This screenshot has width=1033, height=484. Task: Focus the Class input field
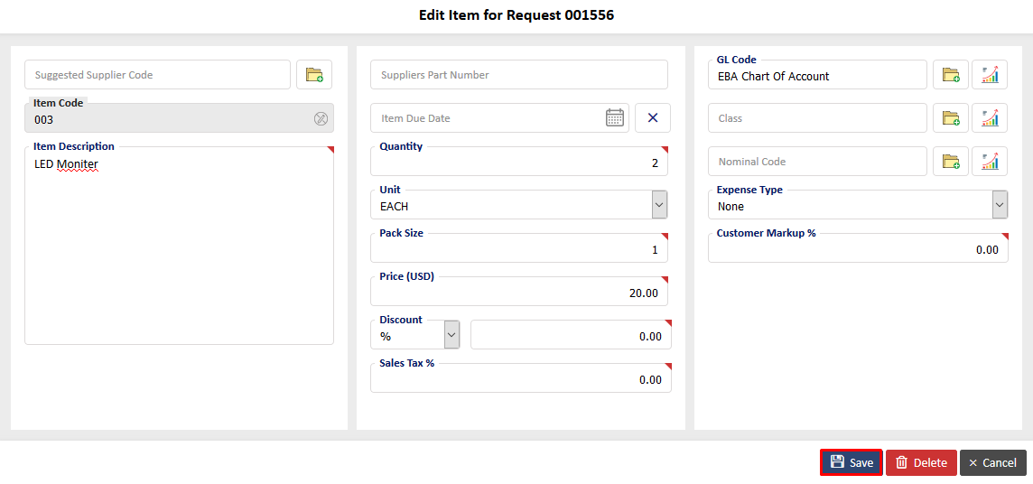817,118
